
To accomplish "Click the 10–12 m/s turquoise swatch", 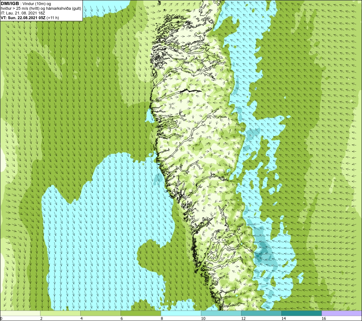I will click(x=221, y=313).
